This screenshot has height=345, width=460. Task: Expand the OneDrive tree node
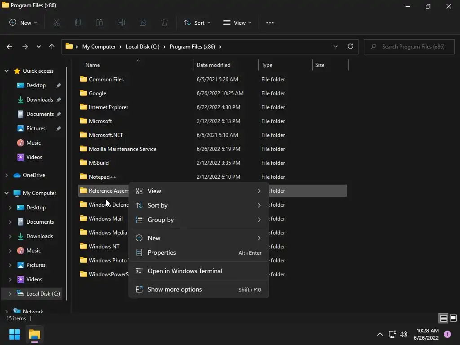point(6,175)
